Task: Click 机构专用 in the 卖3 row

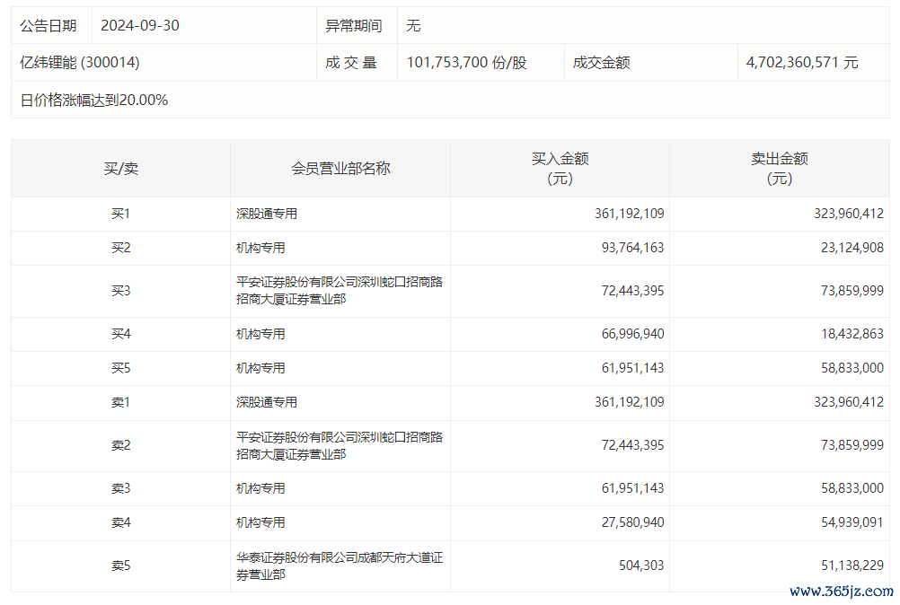Action: 260,488
